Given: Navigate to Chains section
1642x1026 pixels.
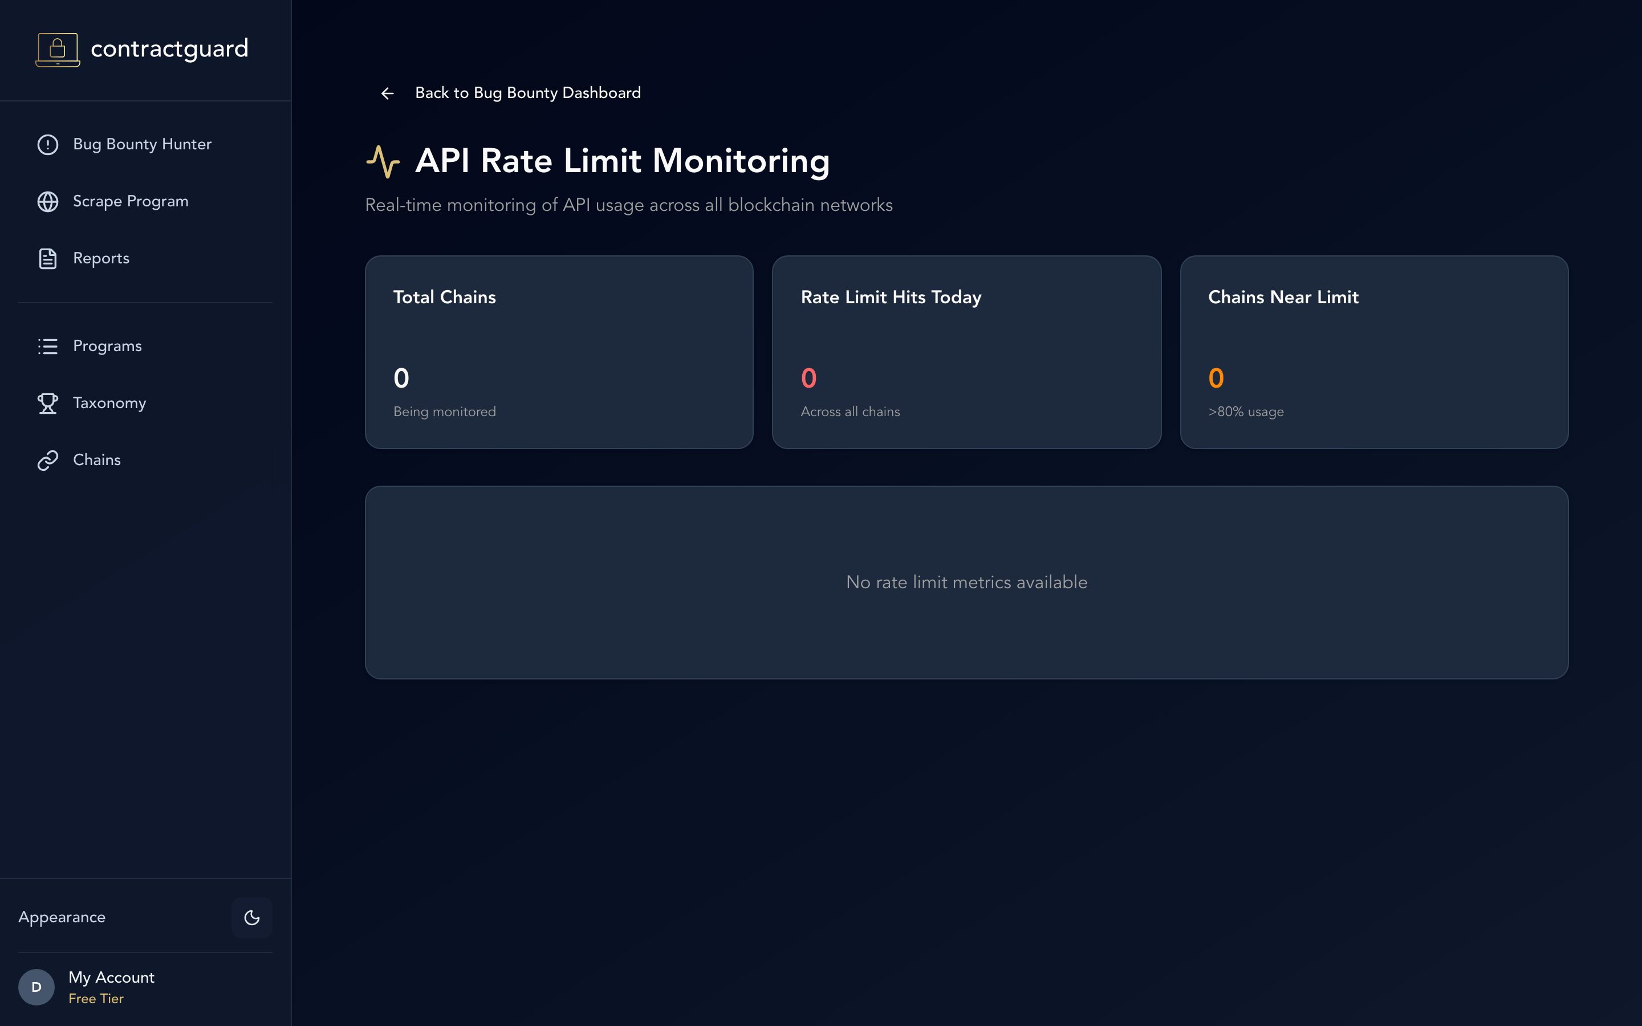Looking at the screenshot, I should pos(145,460).
